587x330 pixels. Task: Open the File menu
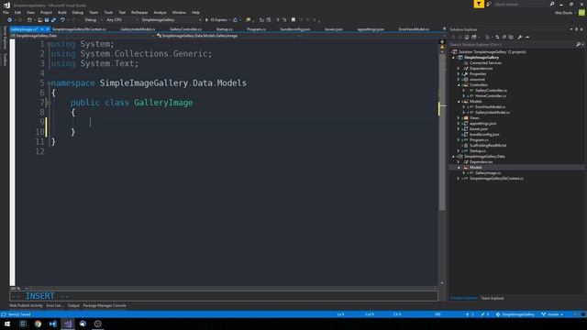6,12
